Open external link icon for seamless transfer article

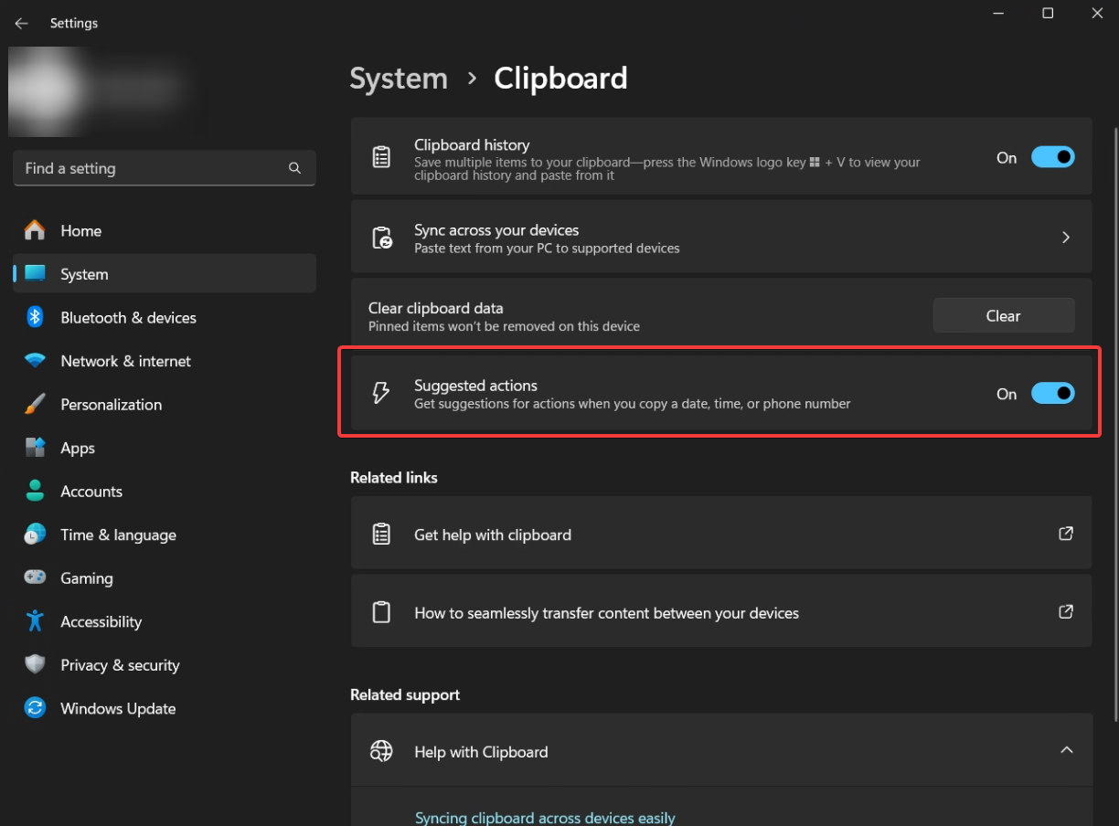(1066, 611)
